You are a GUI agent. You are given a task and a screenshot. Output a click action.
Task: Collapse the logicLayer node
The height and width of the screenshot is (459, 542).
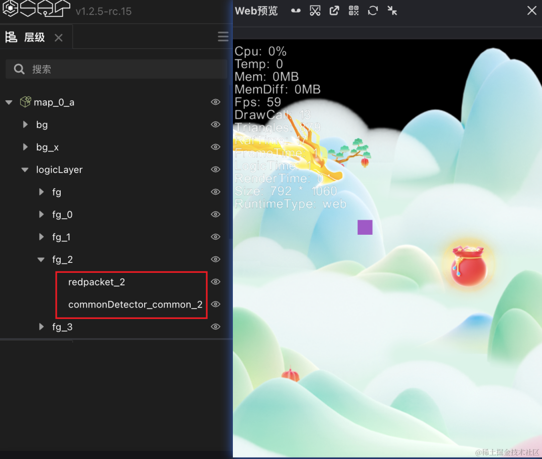pos(25,170)
